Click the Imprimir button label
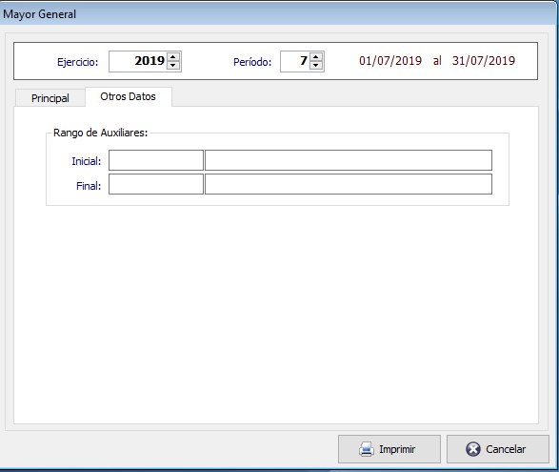 pyautogui.click(x=397, y=449)
